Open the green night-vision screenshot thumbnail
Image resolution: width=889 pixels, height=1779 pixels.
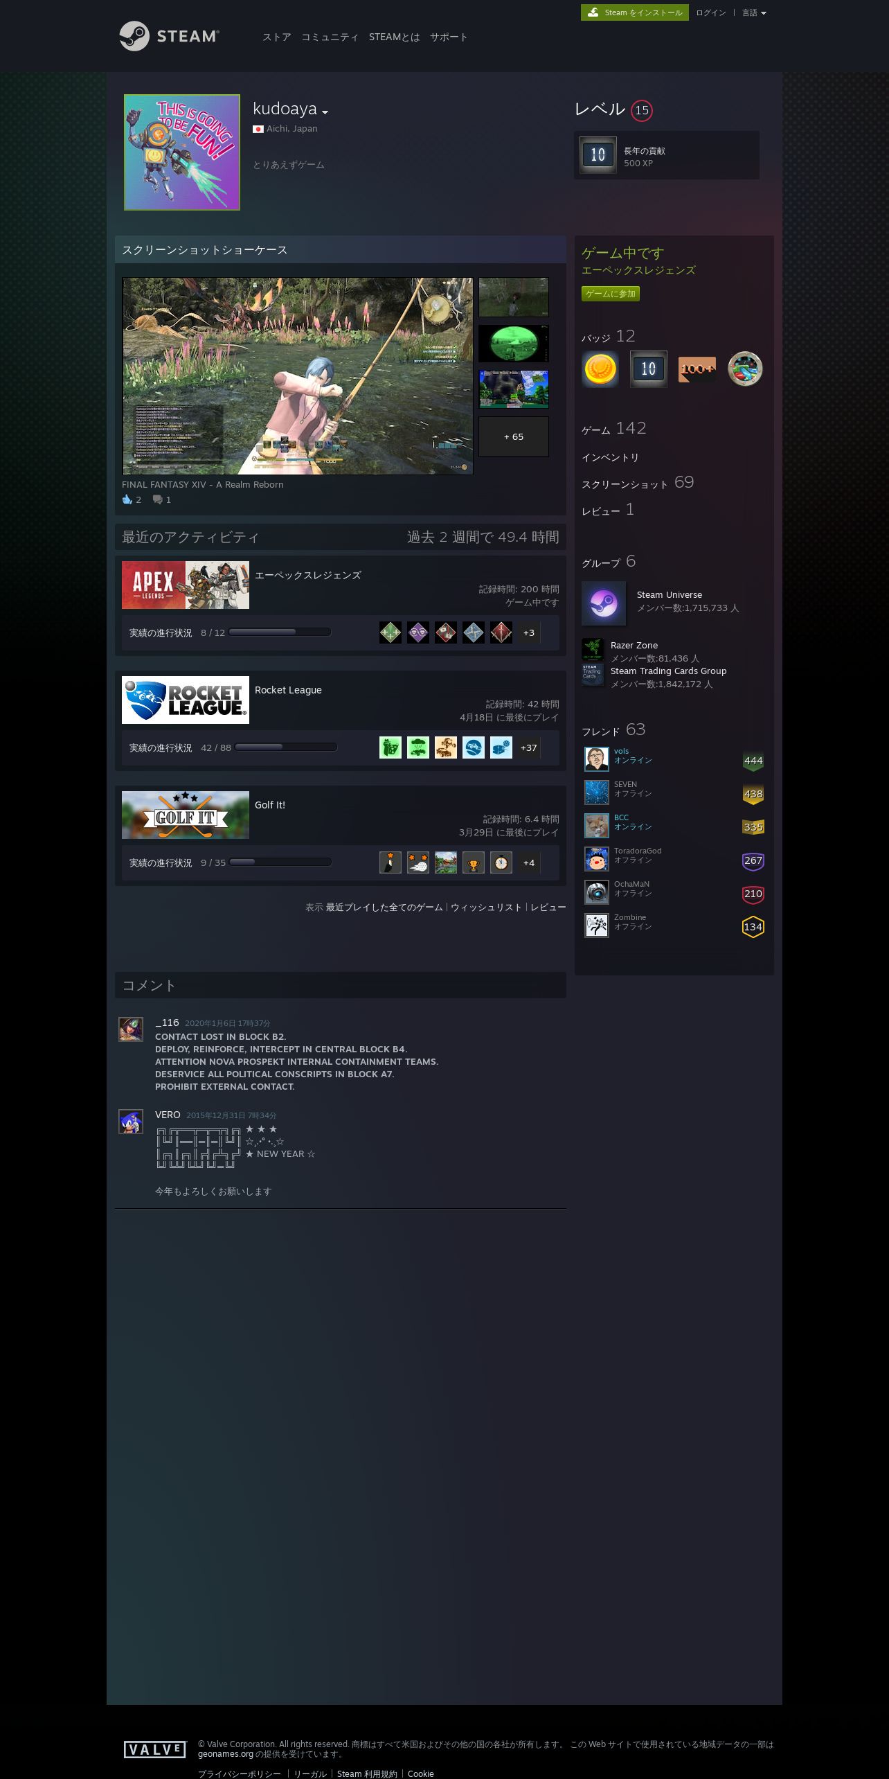point(514,343)
